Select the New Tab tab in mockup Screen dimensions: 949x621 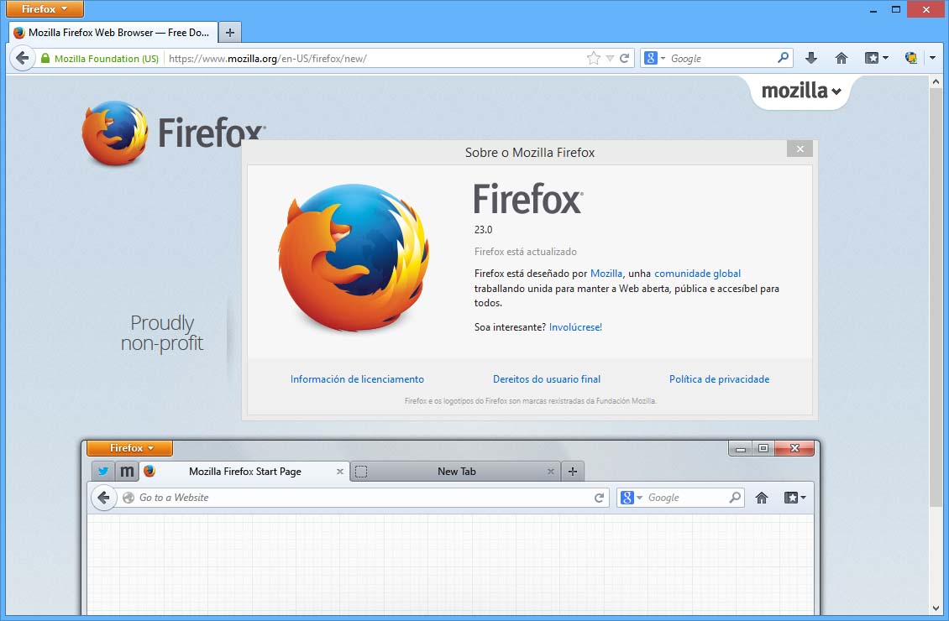click(x=456, y=471)
